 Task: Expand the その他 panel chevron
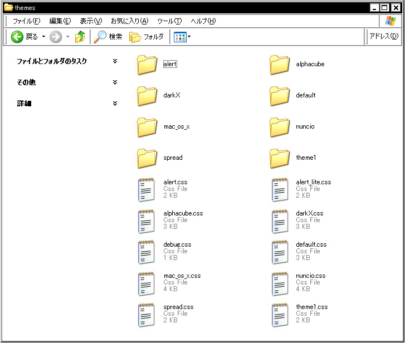point(115,82)
